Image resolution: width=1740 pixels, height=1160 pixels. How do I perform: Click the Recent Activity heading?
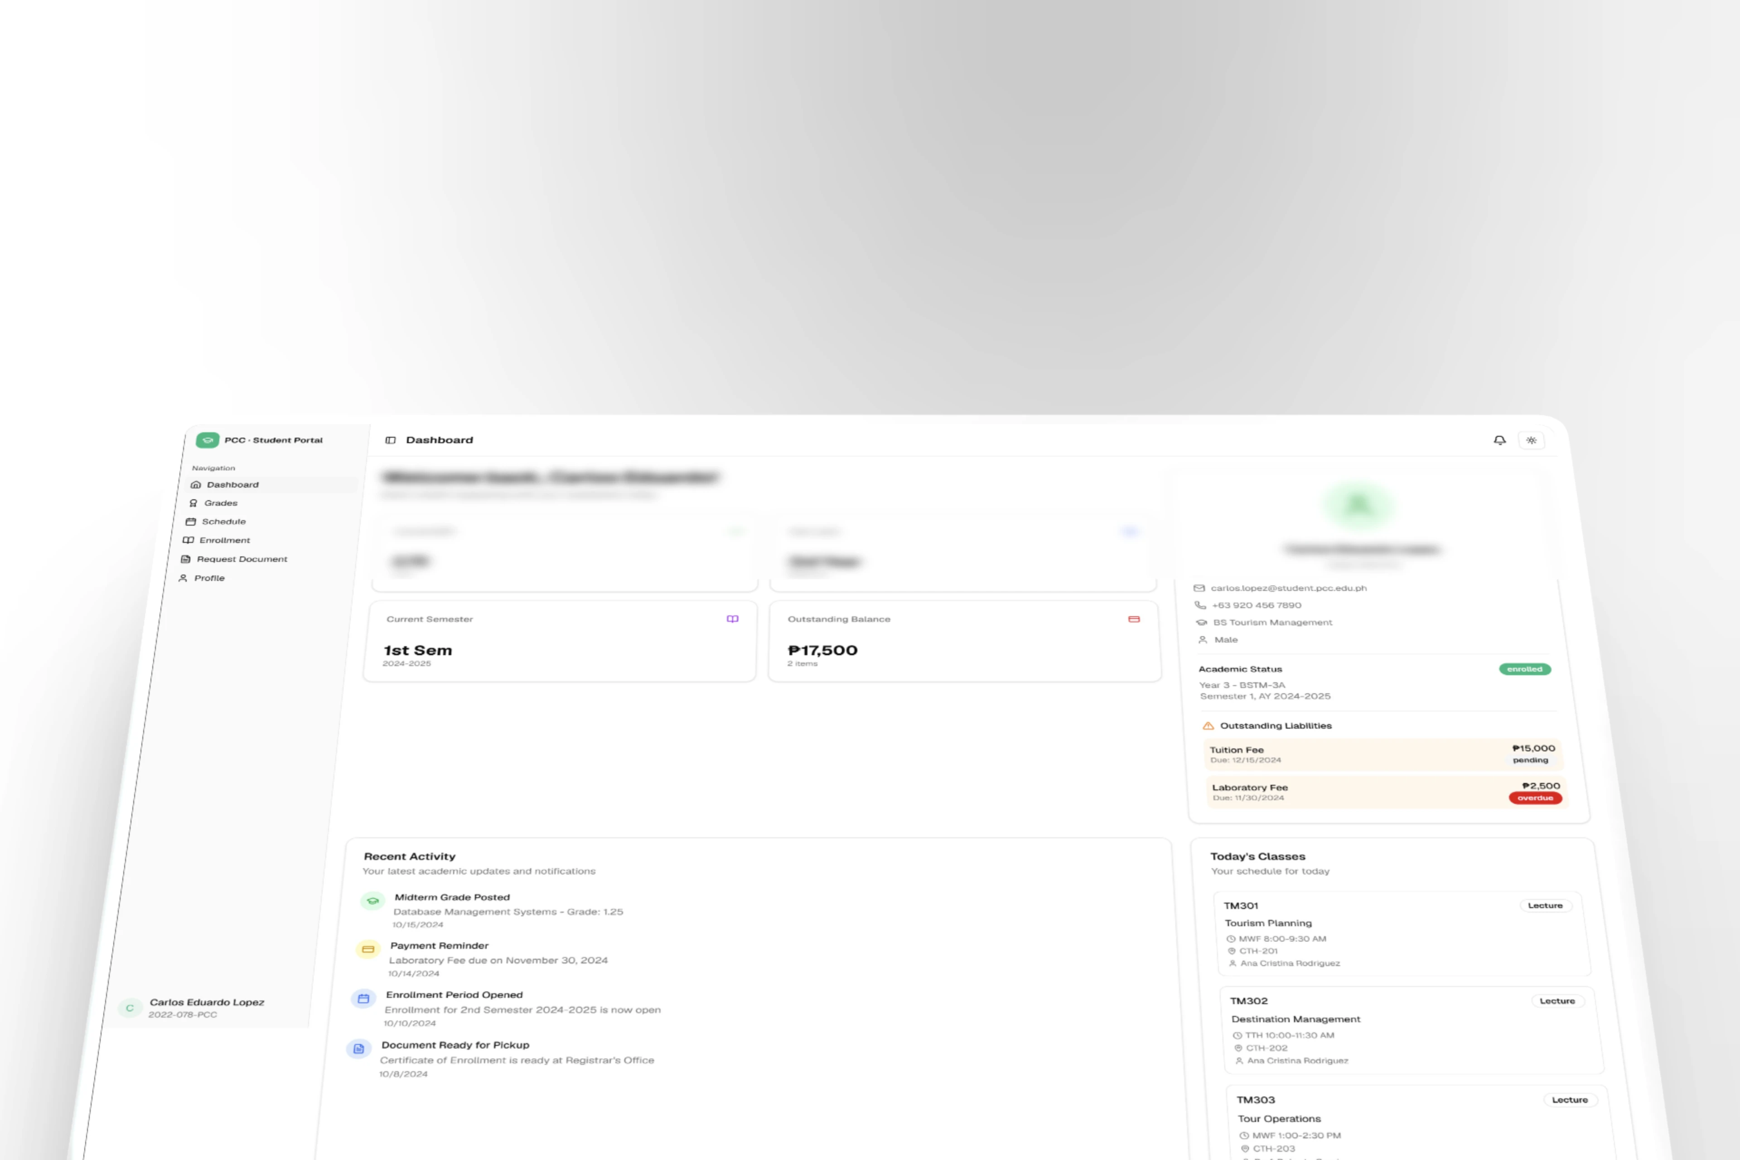[x=410, y=857]
